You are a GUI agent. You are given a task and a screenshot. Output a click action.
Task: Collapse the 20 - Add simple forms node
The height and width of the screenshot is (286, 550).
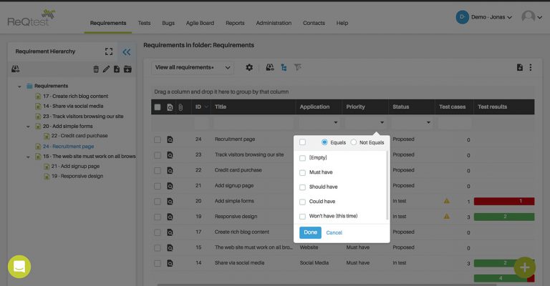(28, 127)
